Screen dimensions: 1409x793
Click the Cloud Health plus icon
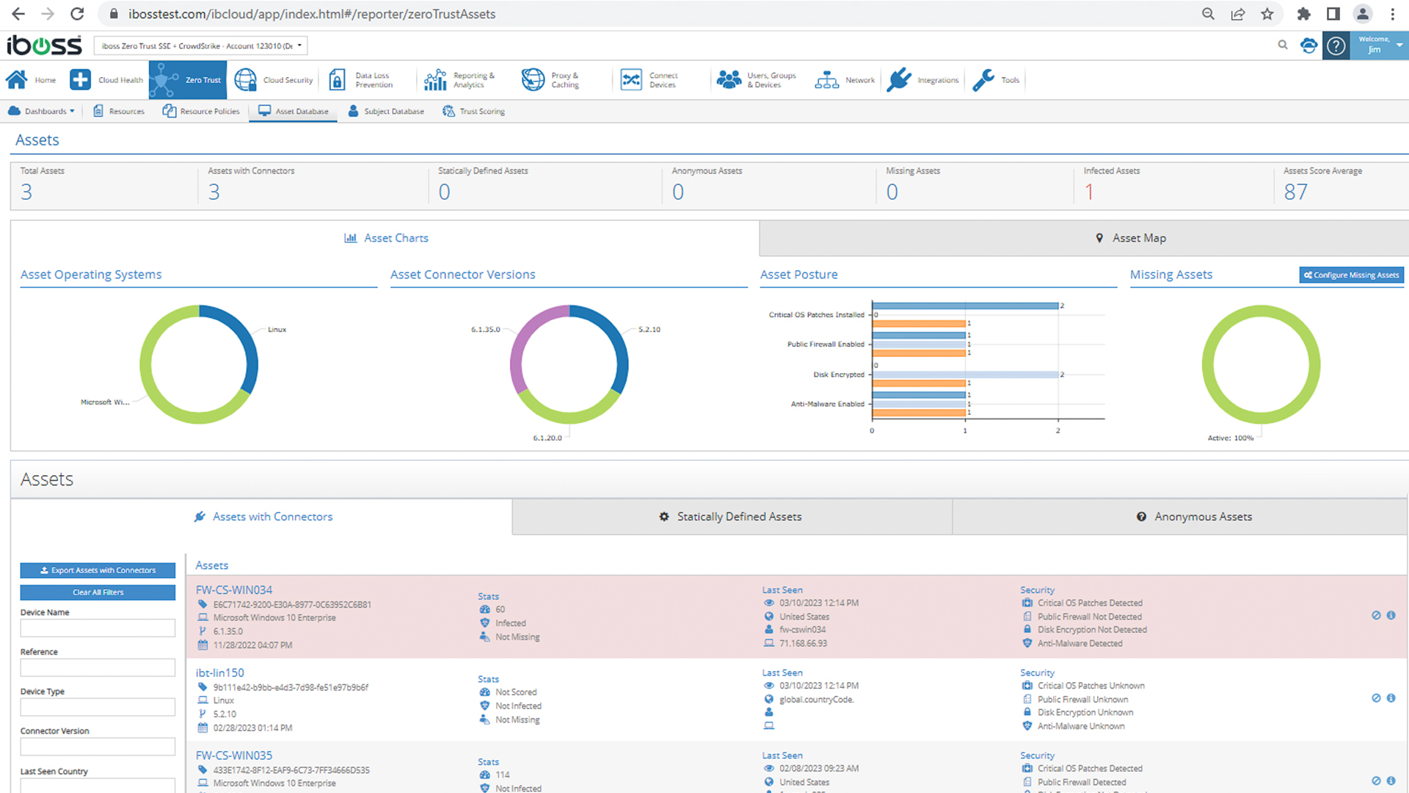pyautogui.click(x=80, y=80)
